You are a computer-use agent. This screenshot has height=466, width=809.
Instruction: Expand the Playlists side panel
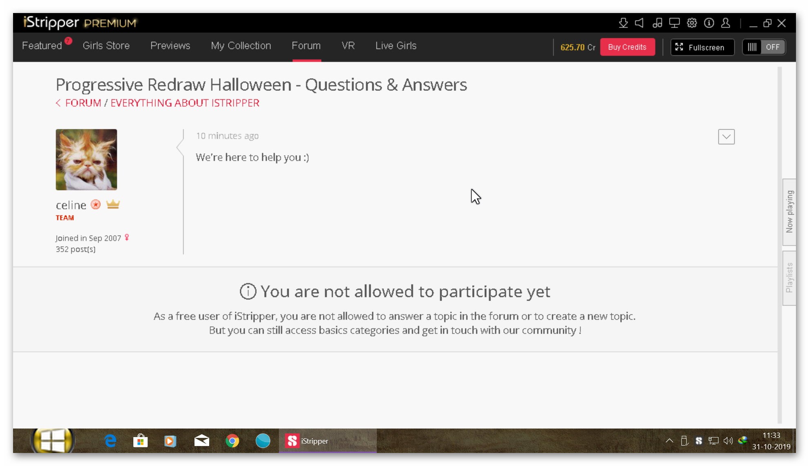click(x=789, y=278)
